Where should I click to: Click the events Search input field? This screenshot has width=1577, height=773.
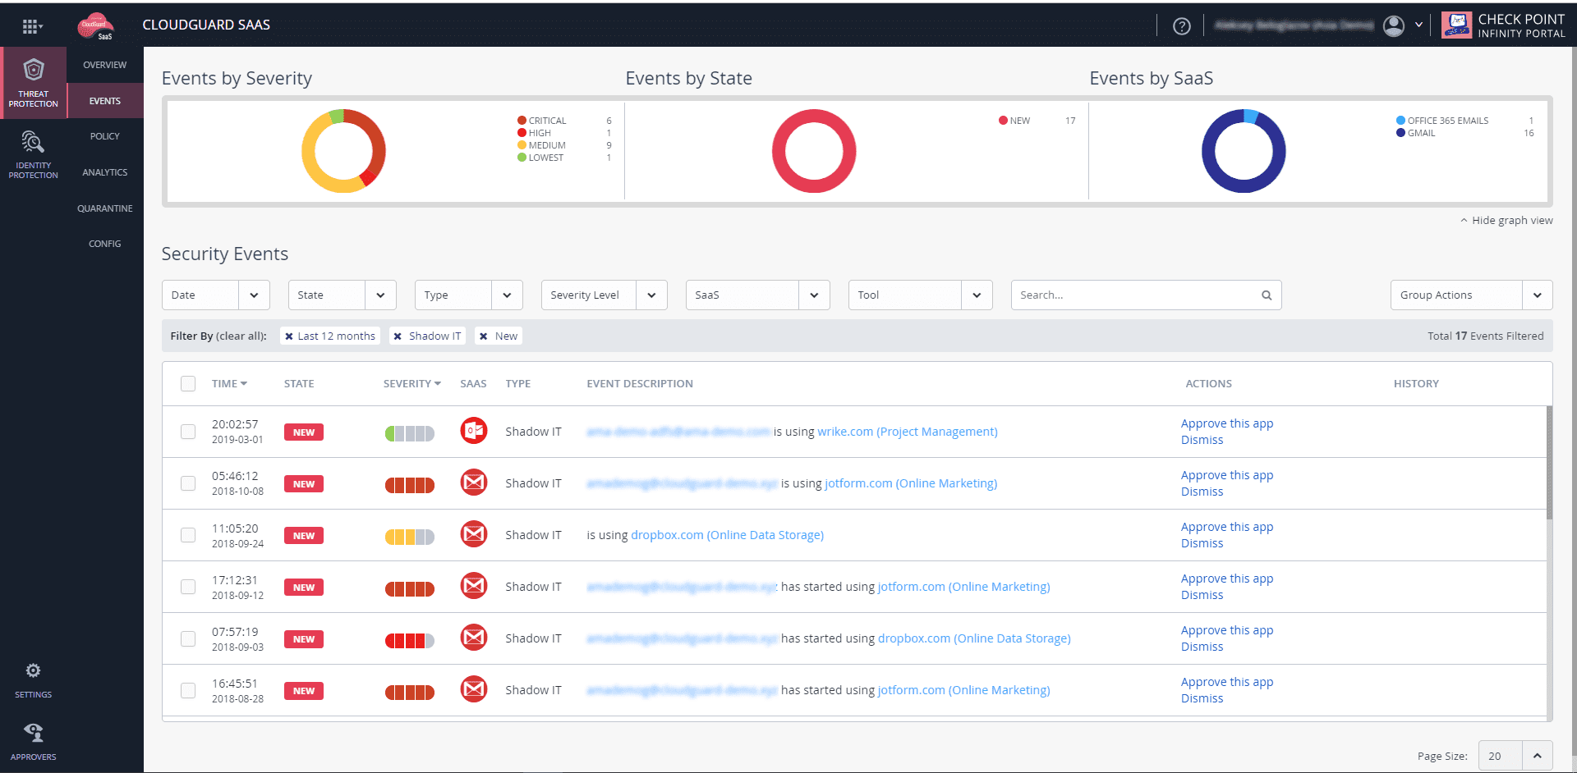tap(1136, 295)
